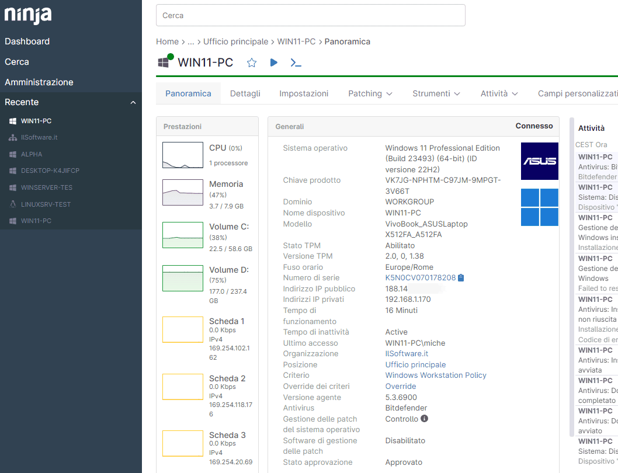This screenshot has width=618, height=473.
Task: Click the Scheda 1 network graph
Action: 183,329
